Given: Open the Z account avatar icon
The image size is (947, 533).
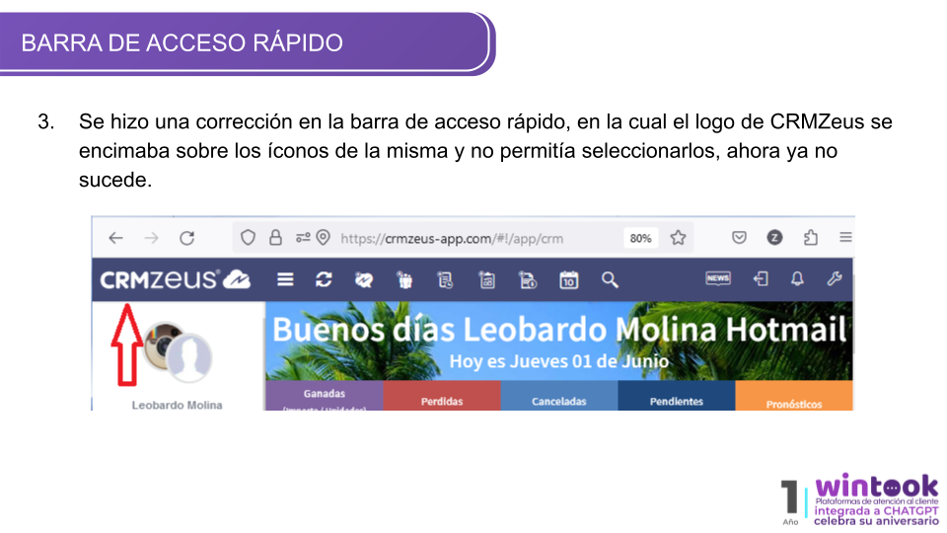Looking at the screenshot, I should click(775, 238).
